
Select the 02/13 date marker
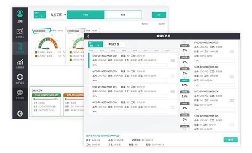(x=184, y=106)
